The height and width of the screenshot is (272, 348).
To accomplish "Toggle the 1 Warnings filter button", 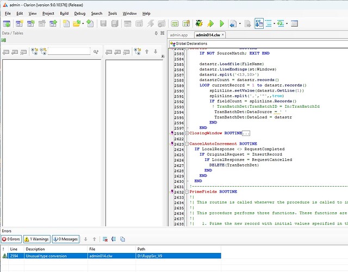I will [x=37, y=239].
